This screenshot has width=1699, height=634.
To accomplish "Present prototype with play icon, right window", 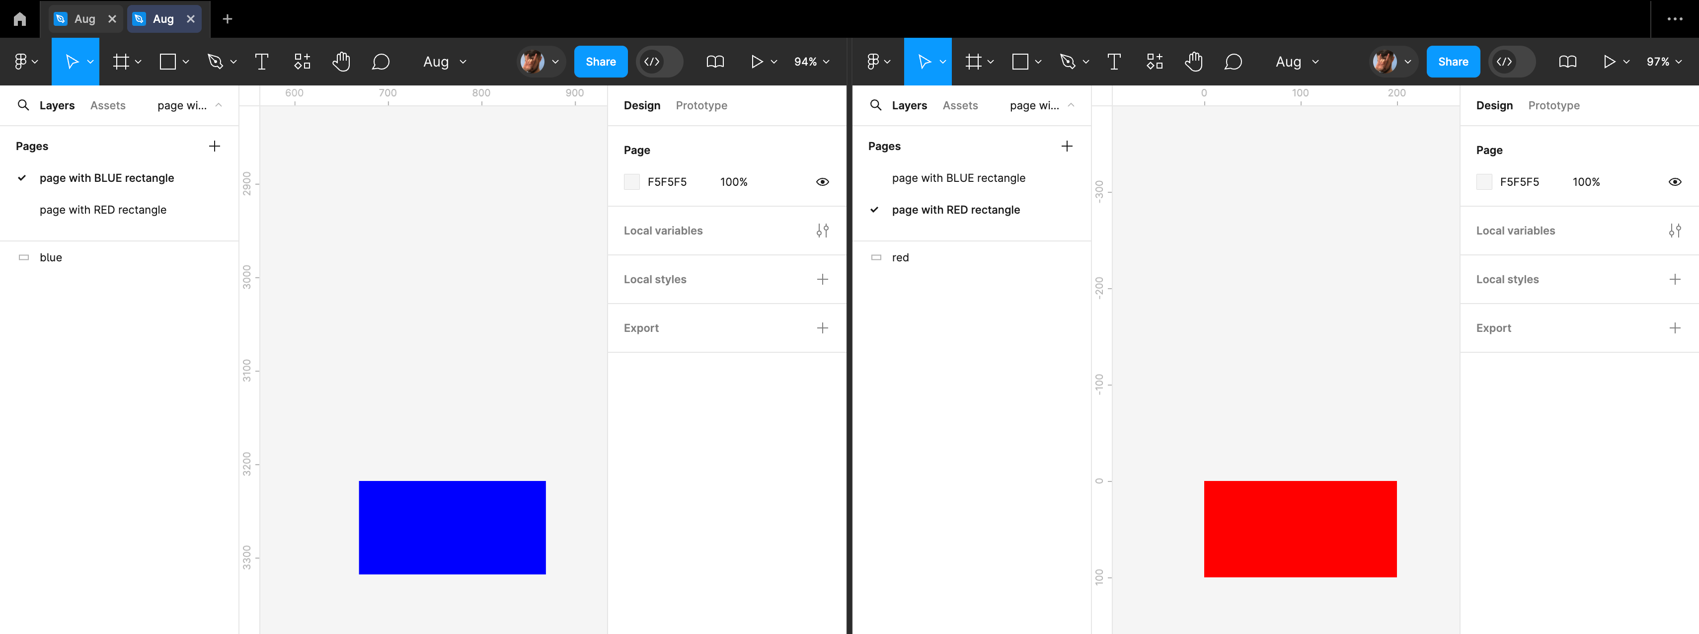I will (x=1609, y=61).
